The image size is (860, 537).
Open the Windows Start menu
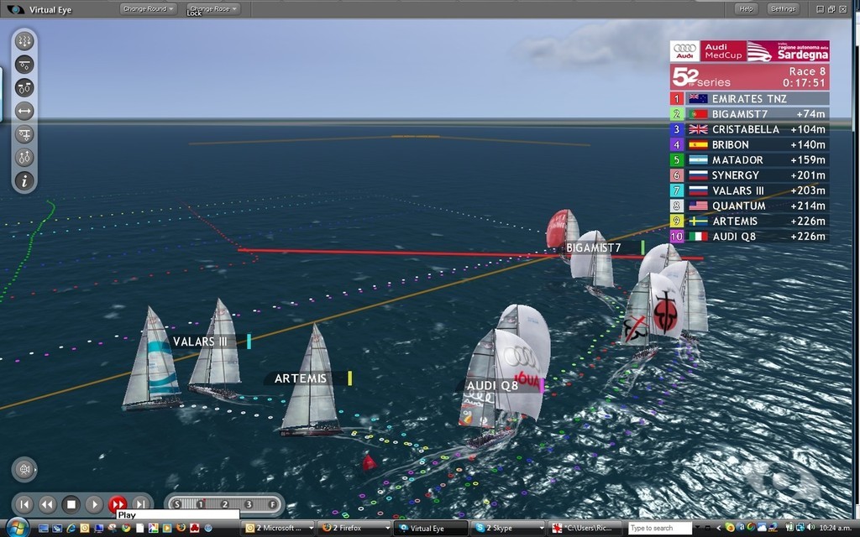(x=16, y=528)
